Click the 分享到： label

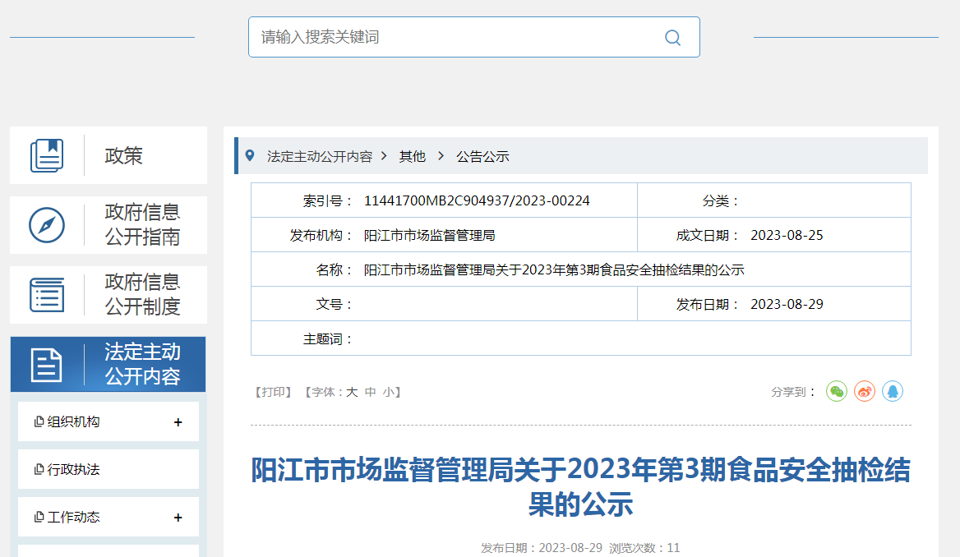(793, 392)
